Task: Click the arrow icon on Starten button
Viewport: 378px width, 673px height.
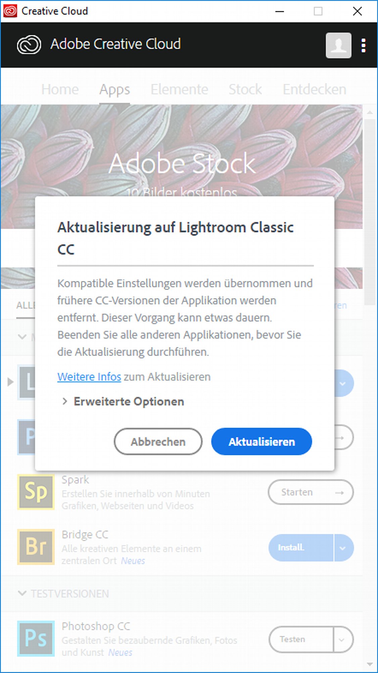Action: coord(339,493)
